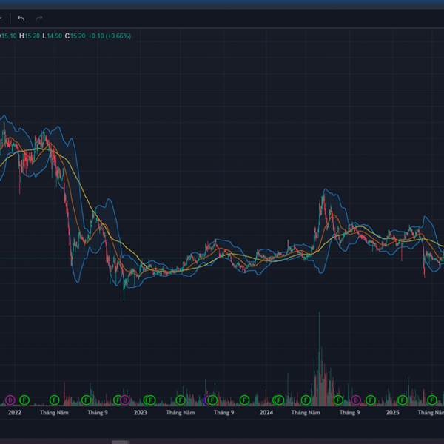Image resolution: width=444 pixels, height=444 pixels.
Task: Click purple D marker just after Tháng 9 2024
Action: 356,400
